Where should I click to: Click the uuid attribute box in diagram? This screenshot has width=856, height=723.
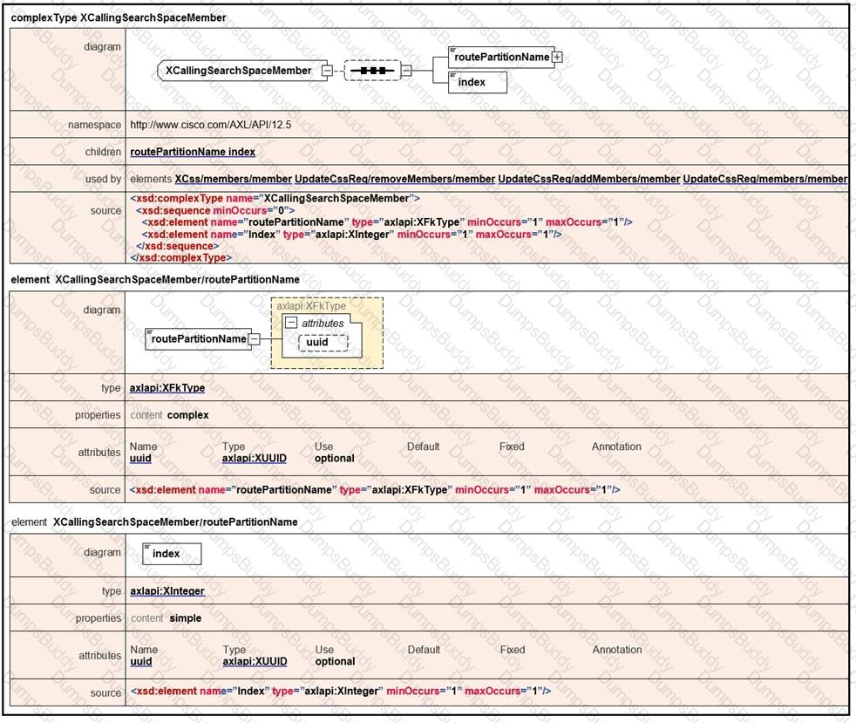tap(323, 343)
